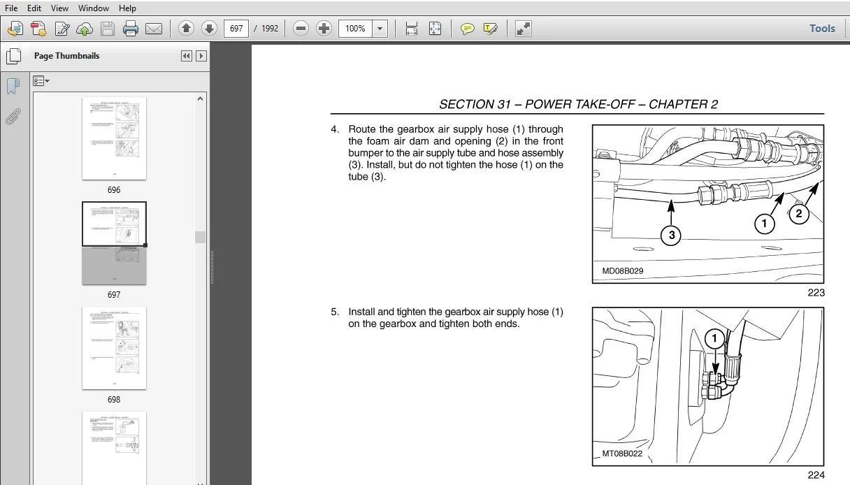The height and width of the screenshot is (485, 850).
Task: Open the File menu
Action: point(10,8)
